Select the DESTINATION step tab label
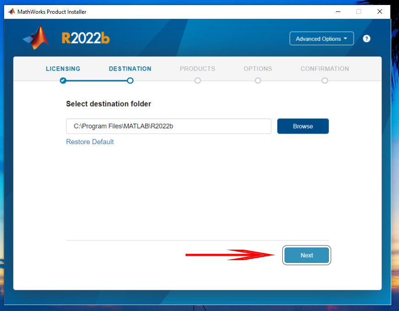This screenshot has width=399, height=311. 130,69
